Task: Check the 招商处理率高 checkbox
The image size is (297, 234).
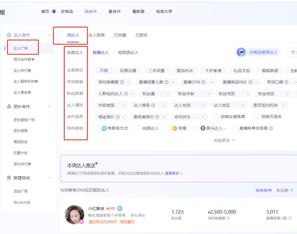Action: click(x=216, y=116)
